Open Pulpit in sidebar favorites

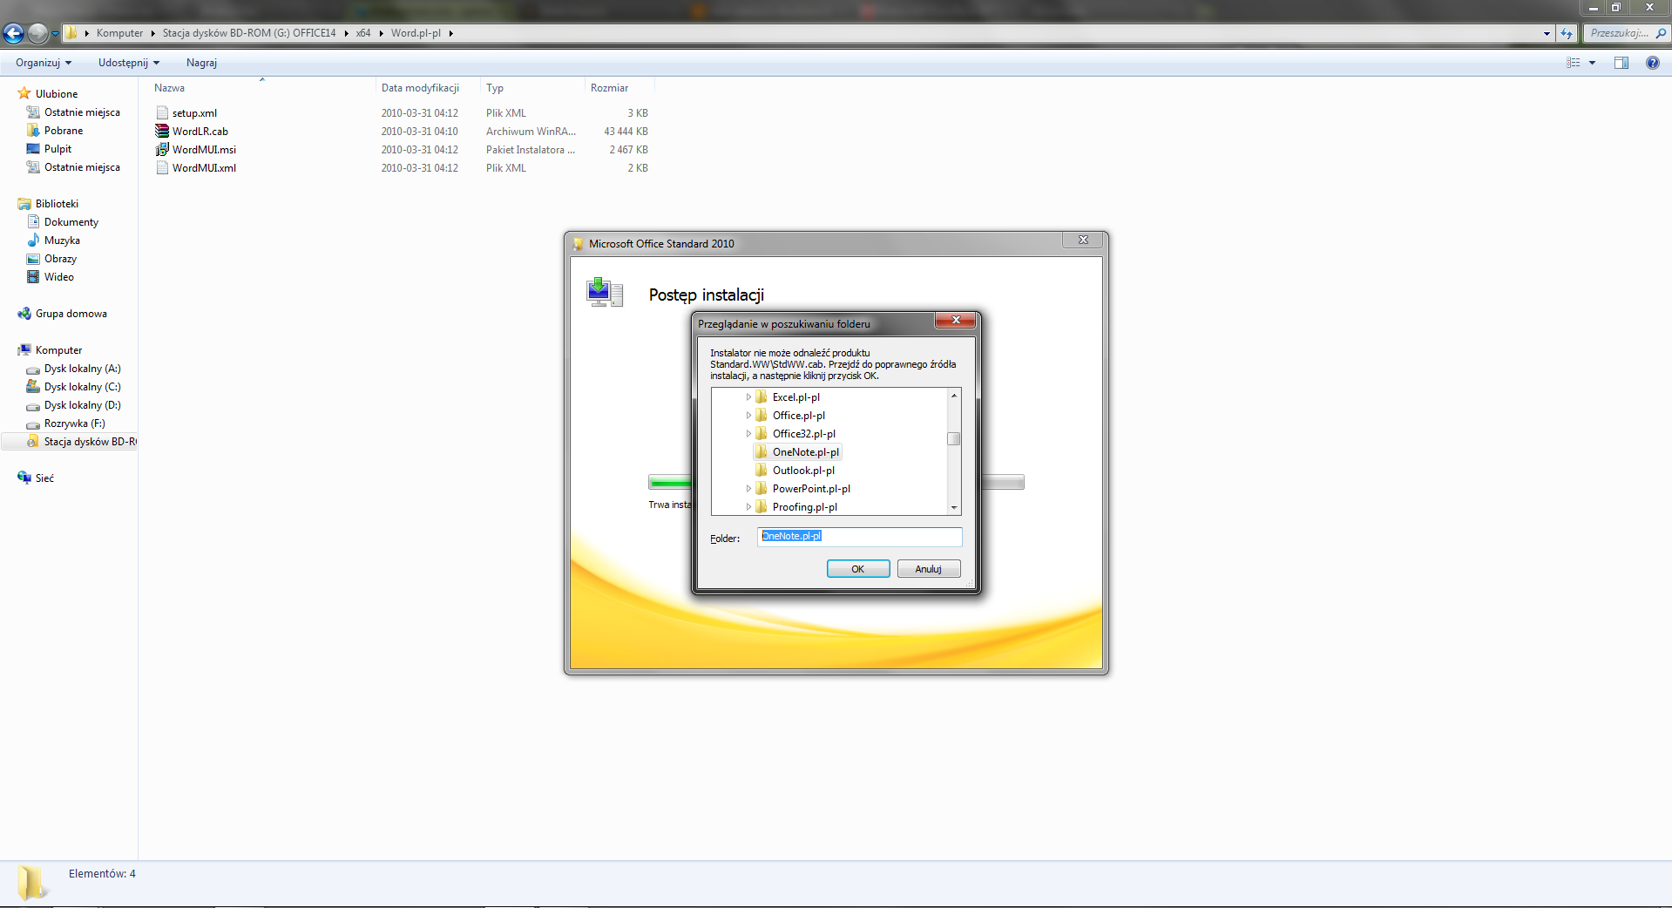[58, 149]
